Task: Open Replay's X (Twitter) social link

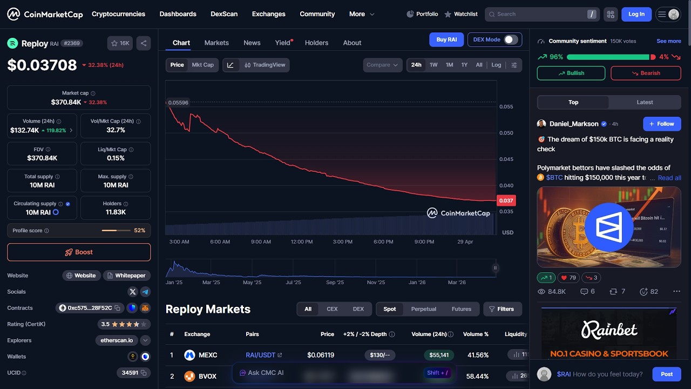Action: [x=133, y=292]
